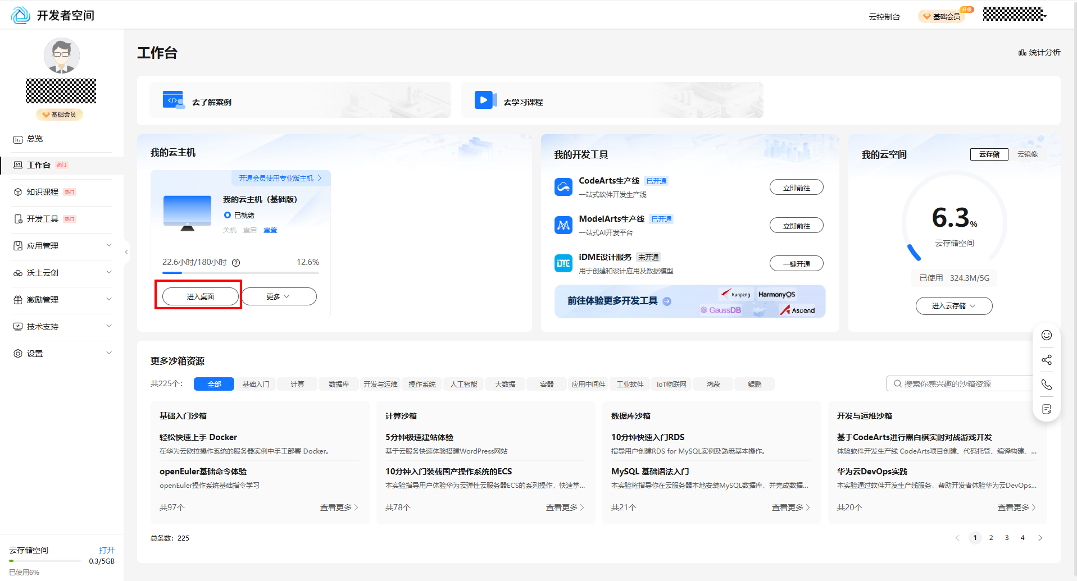Select the 开发工具 sidebar icon
This screenshot has height=581, width=1077.
[x=18, y=219]
